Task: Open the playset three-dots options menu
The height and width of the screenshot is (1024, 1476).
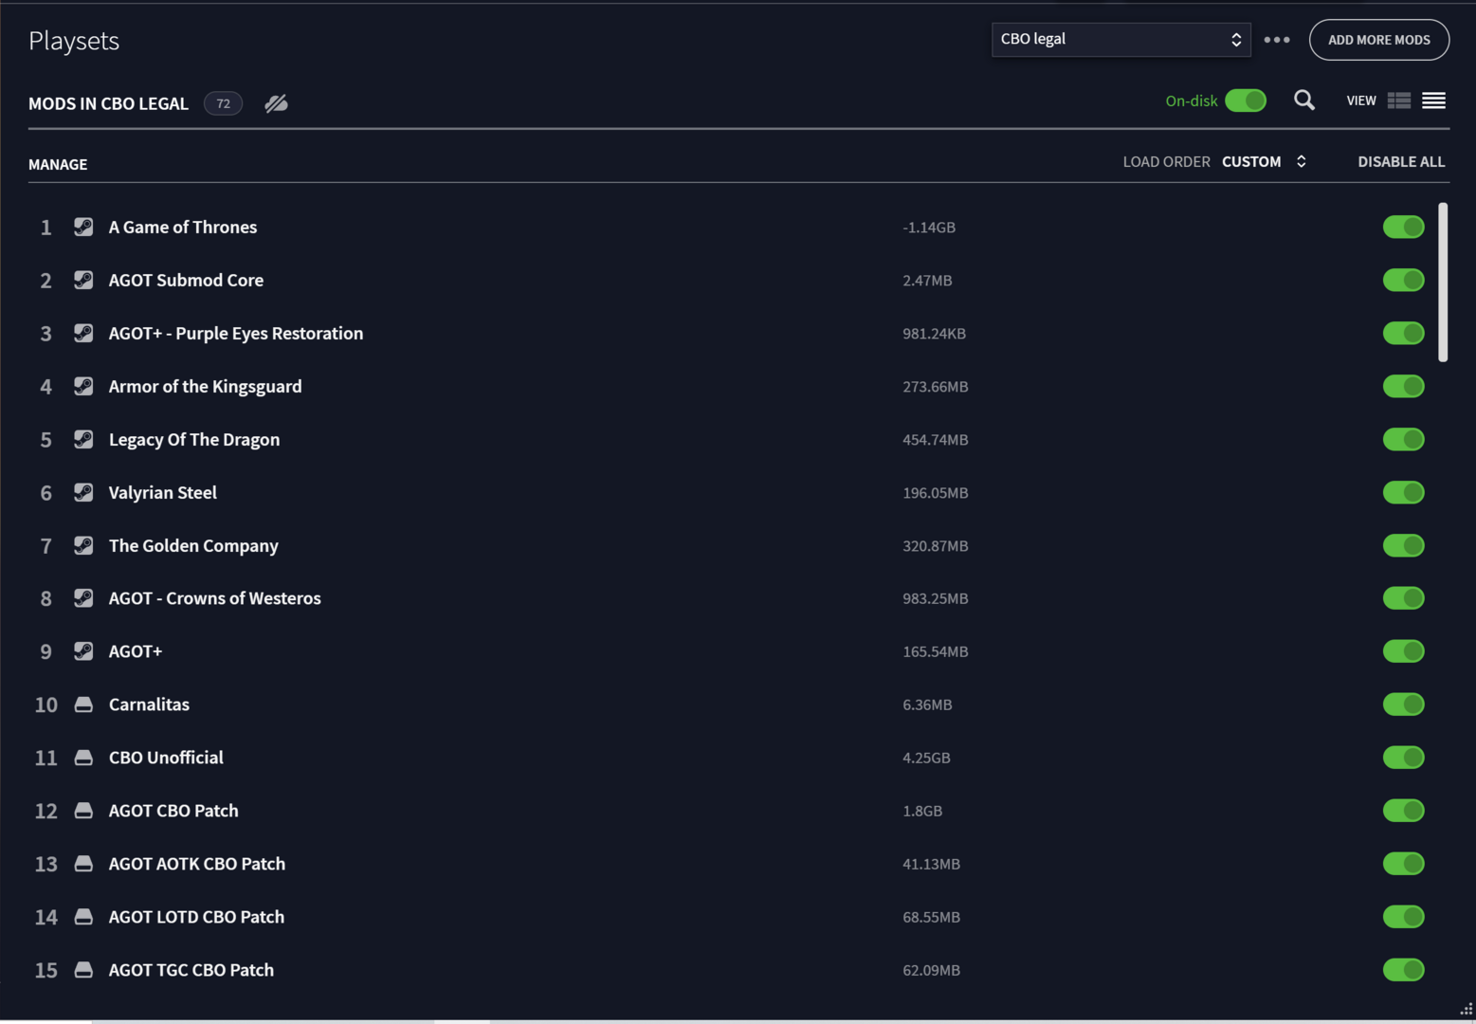Action: point(1277,40)
